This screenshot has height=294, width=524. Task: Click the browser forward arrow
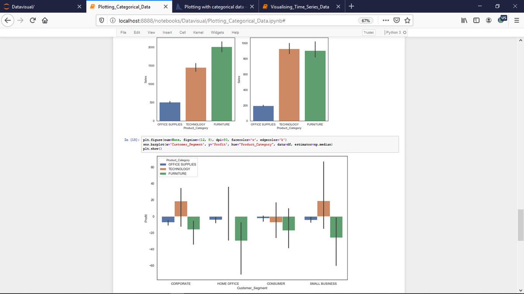[x=21, y=20]
